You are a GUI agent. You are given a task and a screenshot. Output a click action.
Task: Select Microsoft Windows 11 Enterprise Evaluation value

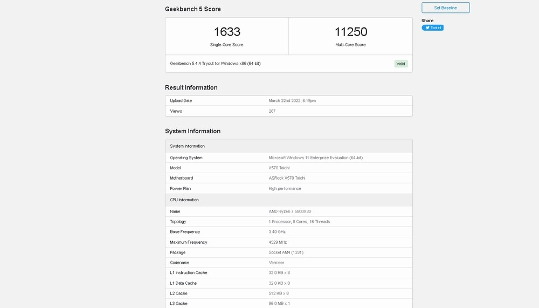[315, 158]
